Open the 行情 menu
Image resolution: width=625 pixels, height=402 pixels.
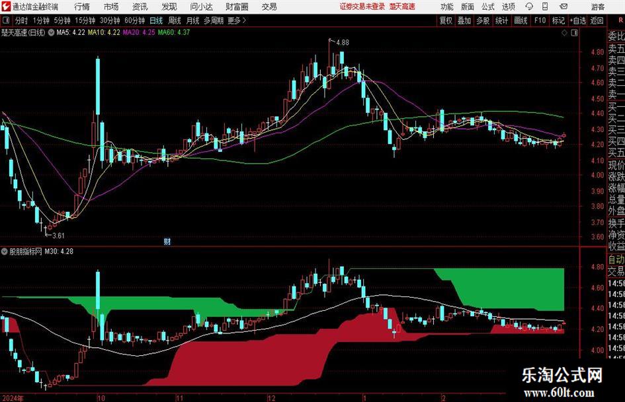click(82, 7)
